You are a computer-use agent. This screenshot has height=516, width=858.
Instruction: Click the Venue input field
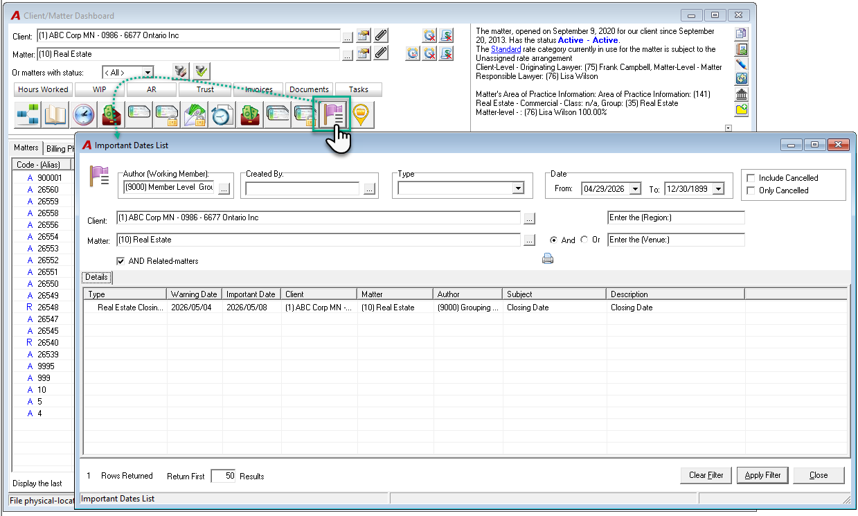point(676,240)
